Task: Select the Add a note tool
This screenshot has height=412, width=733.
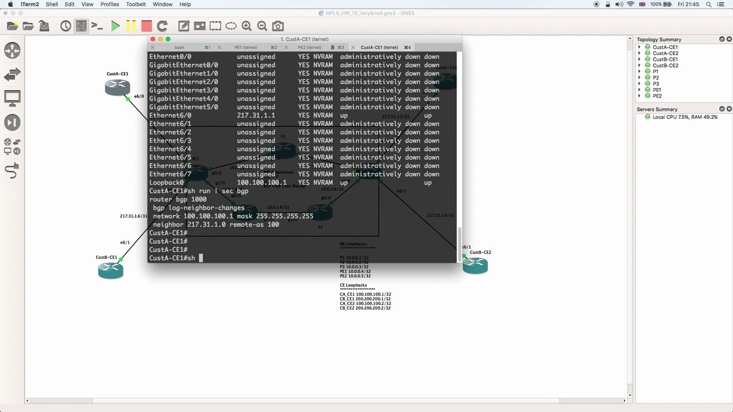Action: pos(184,26)
